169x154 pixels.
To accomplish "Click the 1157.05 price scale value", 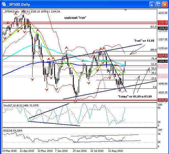I will (163, 40).
